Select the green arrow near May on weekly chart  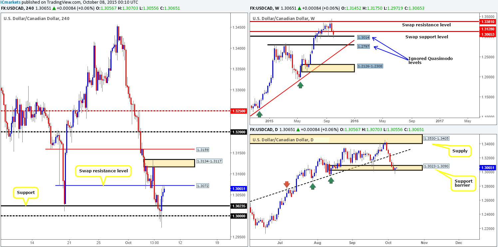click(x=300, y=85)
